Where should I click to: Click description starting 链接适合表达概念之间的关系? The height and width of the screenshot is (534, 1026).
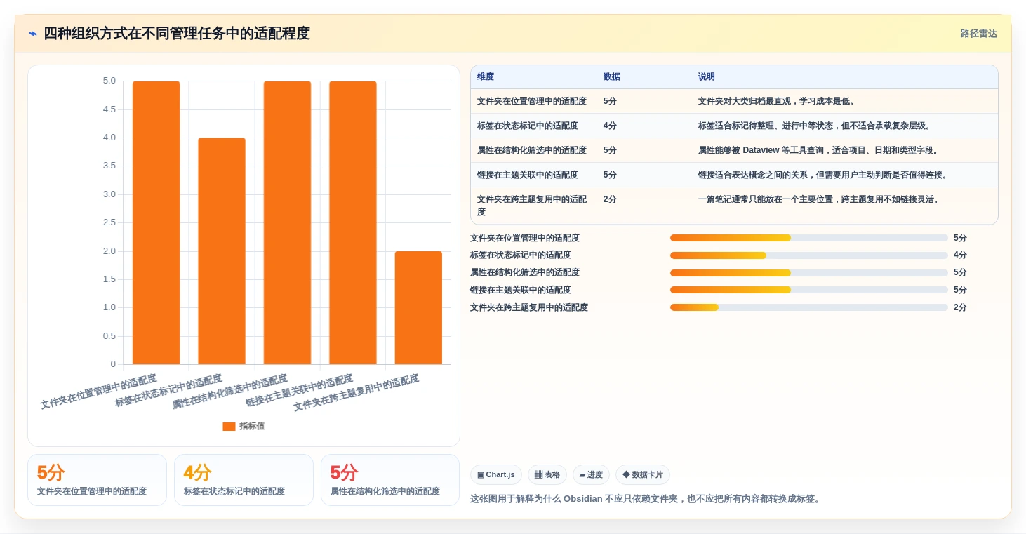click(x=822, y=175)
